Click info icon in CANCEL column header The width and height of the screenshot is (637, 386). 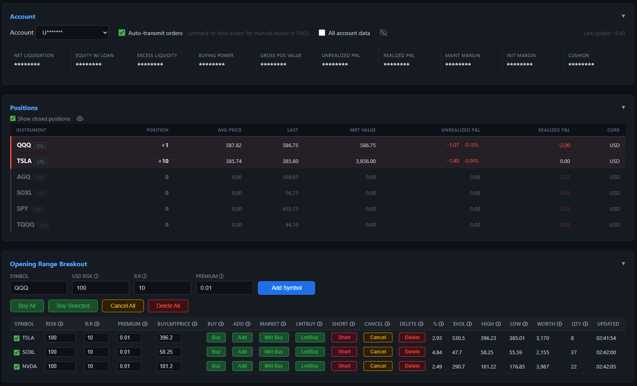388,324
